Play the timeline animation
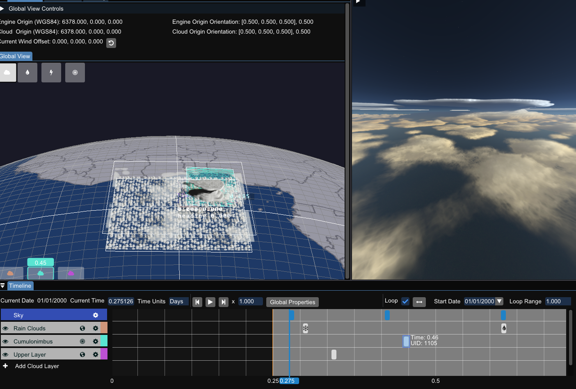The image size is (576, 389). tap(210, 302)
